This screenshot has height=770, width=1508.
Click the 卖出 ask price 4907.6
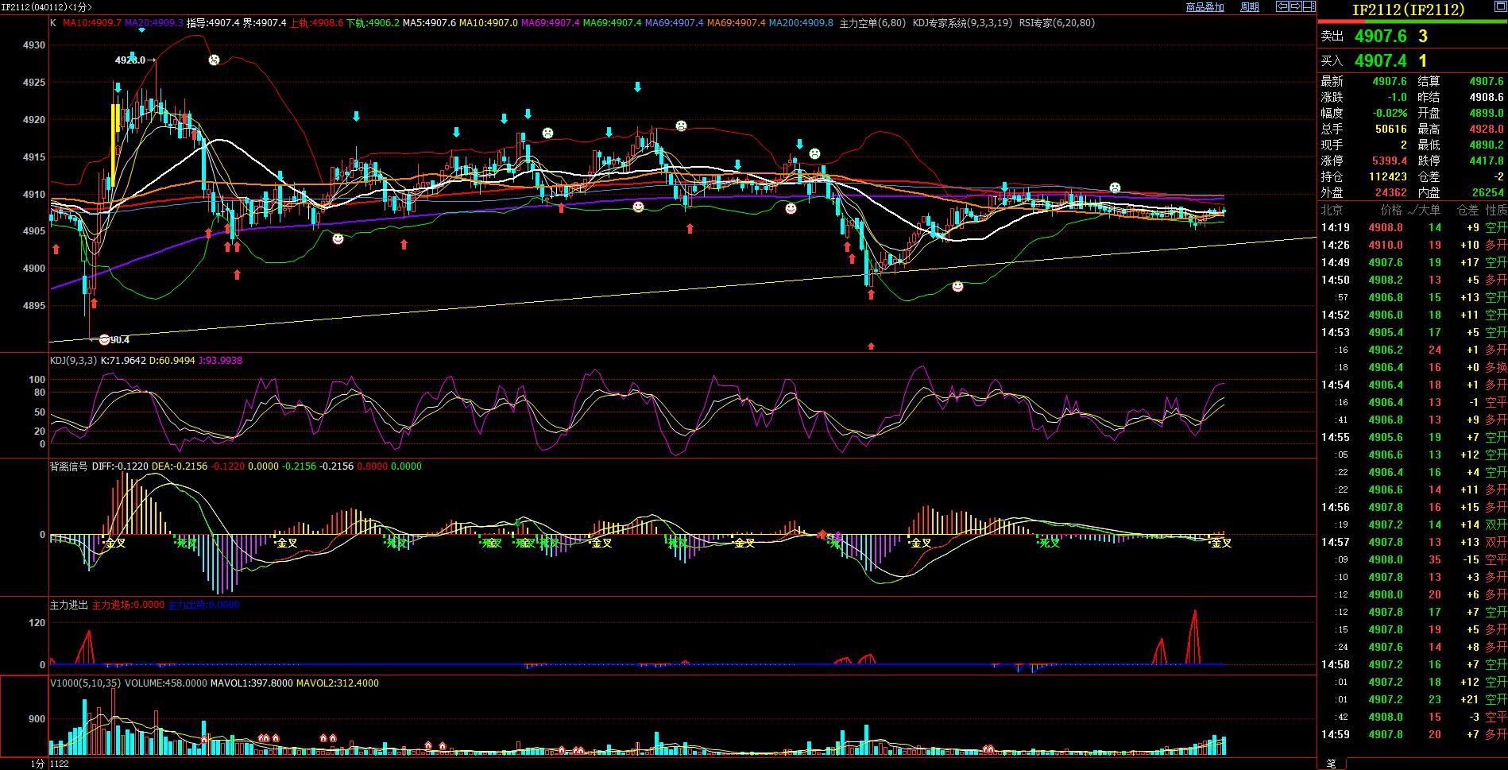1380,37
